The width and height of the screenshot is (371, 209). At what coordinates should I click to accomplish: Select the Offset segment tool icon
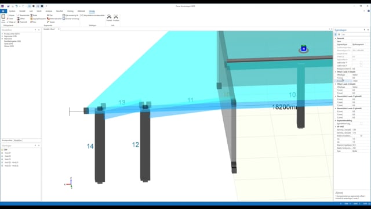click(x=19, y=19)
